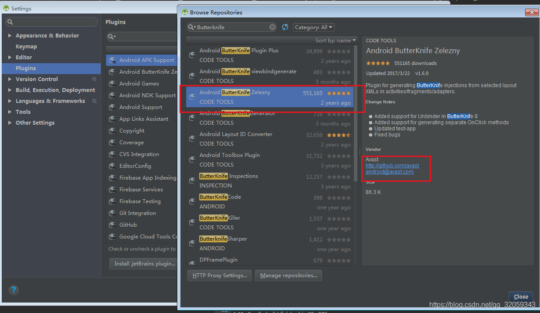Click icon next to Android NDK Support

[x=112, y=95]
